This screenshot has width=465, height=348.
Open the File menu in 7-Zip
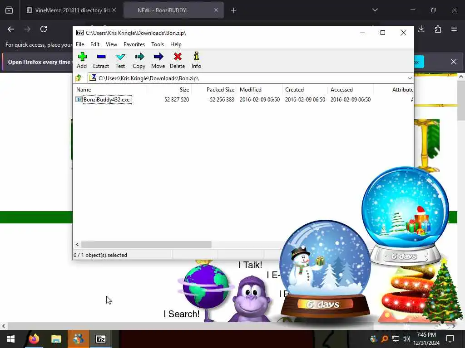pyautogui.click(x=80, y=44)
